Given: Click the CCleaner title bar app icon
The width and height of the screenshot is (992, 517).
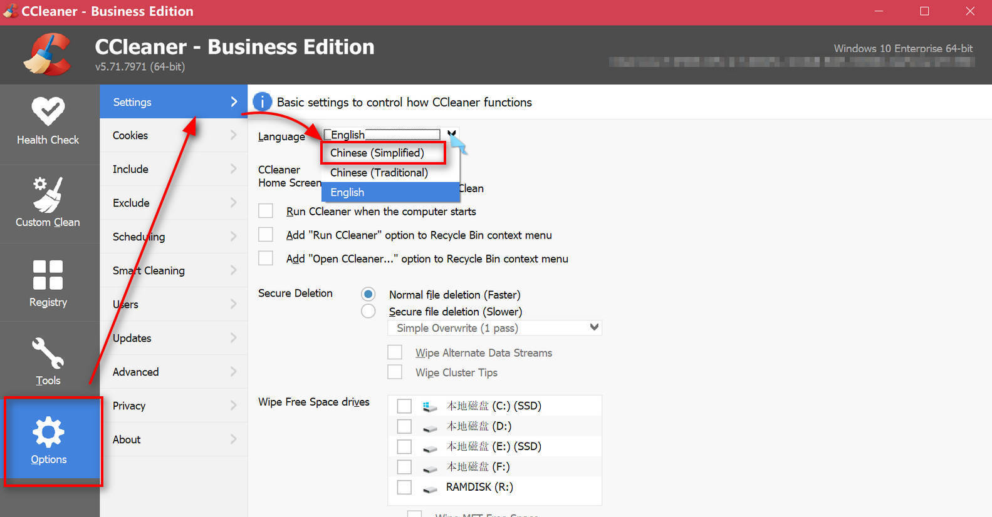Looking at the screenshot, I should [10, 11].
